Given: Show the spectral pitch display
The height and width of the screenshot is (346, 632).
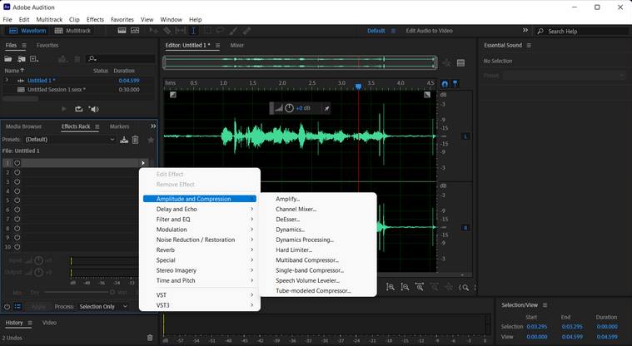Looking at the screenshot, I should tap(135, 31).
